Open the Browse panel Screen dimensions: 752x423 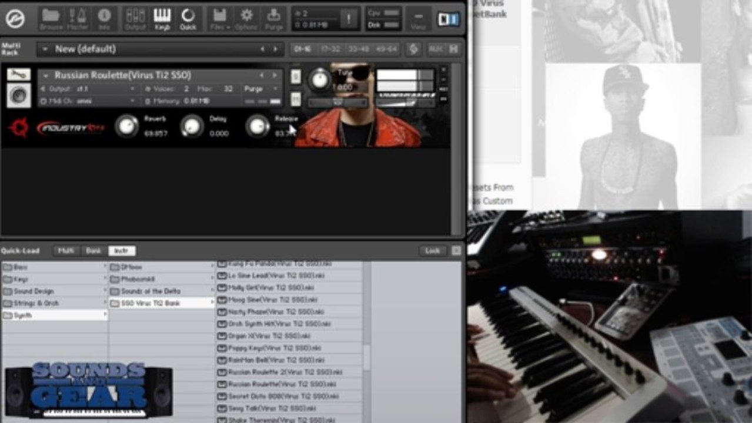coord(51,18)
